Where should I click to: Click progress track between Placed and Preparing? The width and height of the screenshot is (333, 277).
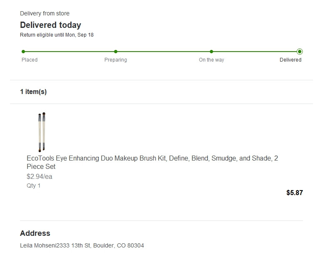click(x=70, y=52)
